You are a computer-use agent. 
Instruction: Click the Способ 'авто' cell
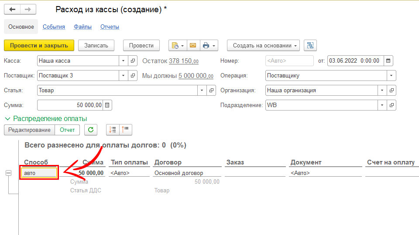39,173
